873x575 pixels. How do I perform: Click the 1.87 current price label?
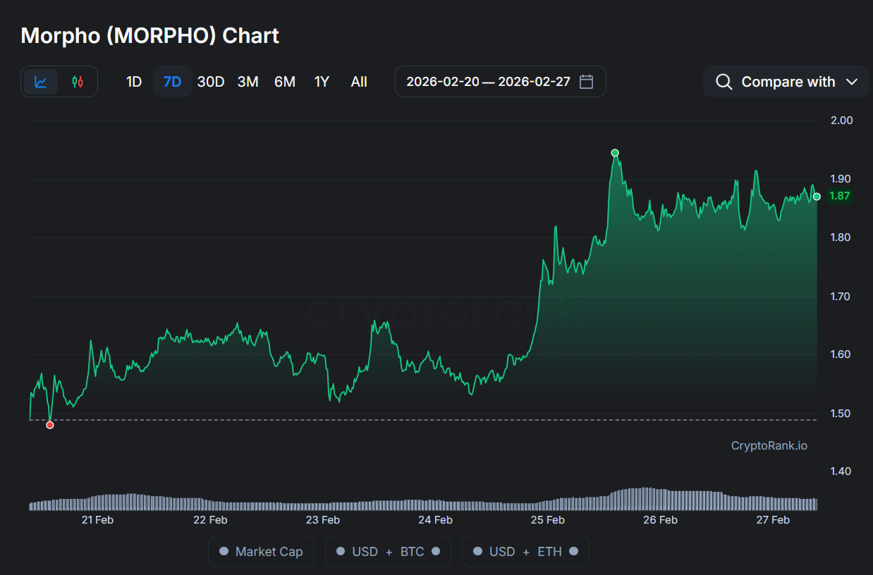[x=839, y=196]
